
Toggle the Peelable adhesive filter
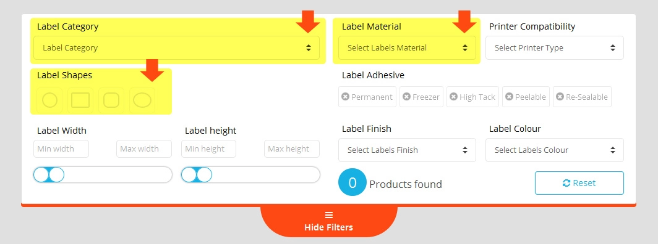coord(526,97)
